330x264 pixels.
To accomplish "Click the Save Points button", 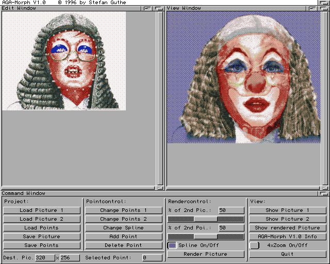I will point(42,245).
